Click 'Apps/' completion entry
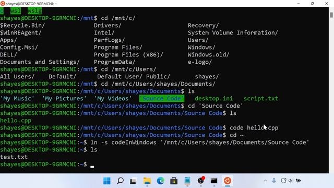Screen dimensions: 334x188 [8, 40]
